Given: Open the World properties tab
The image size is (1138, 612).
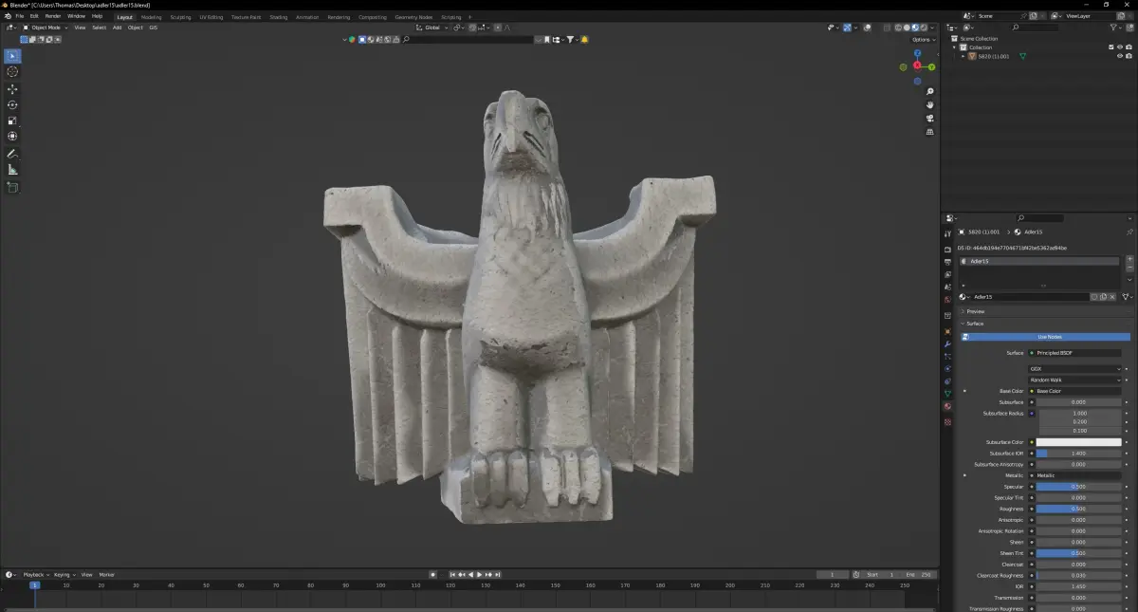Looking at the screenshot, I should click(x=947, y=300).
